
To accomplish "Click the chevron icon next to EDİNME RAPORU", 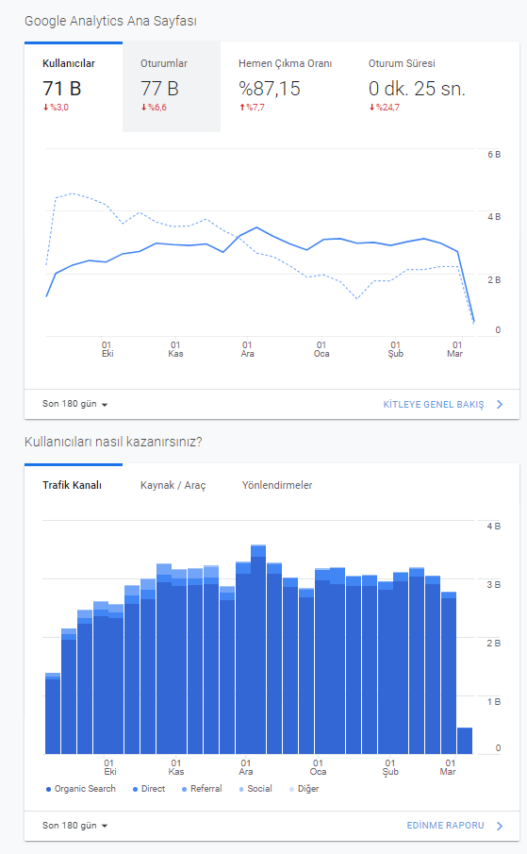I will 500,826.
